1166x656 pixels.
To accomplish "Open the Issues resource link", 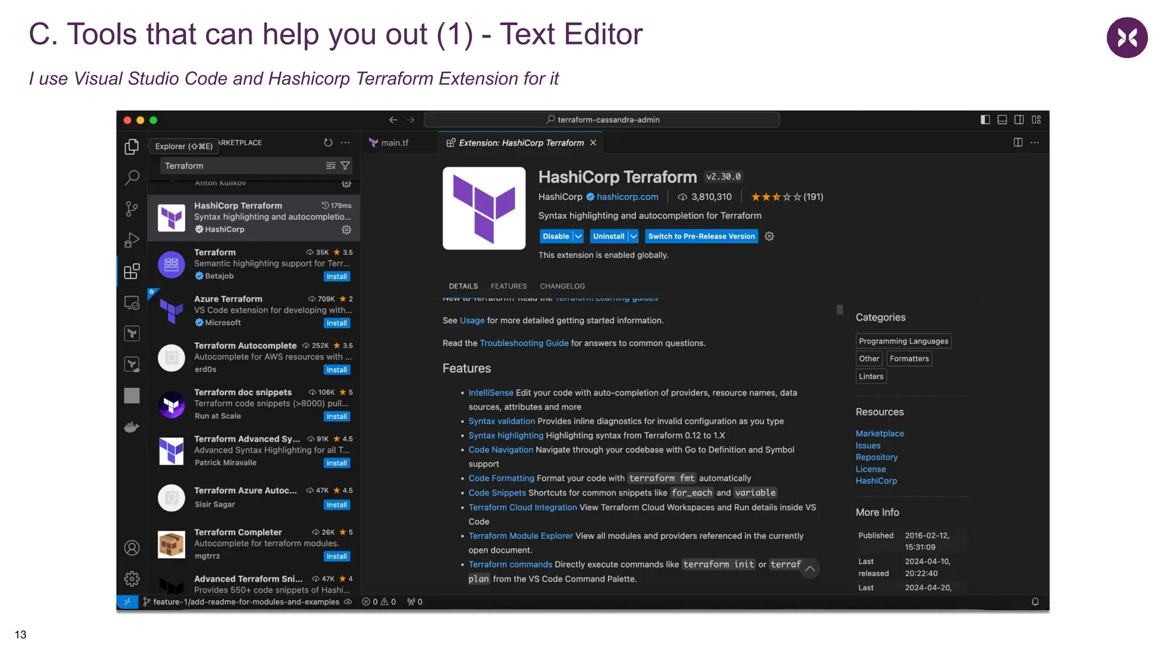I will [x=868, y=446].
